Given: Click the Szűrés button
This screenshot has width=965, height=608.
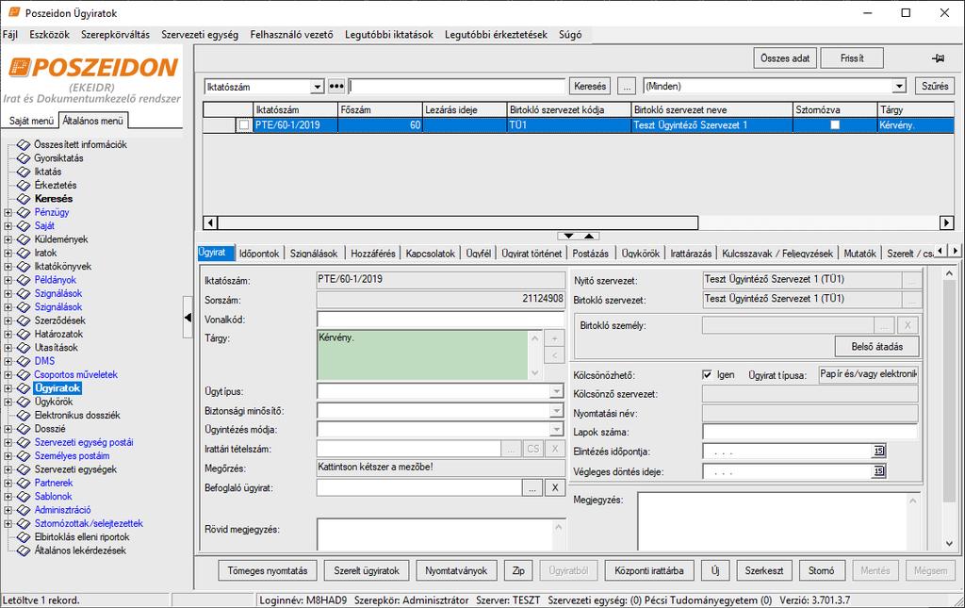Looking at the screenshot, I should tap(935, 86).
